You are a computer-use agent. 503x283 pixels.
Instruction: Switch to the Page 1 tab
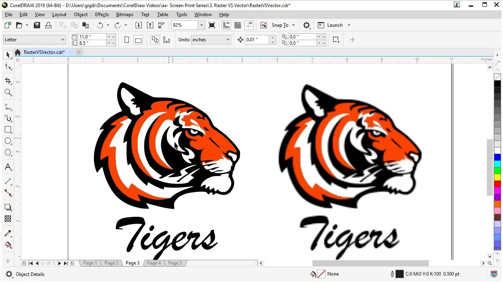[x=90, y=263]
